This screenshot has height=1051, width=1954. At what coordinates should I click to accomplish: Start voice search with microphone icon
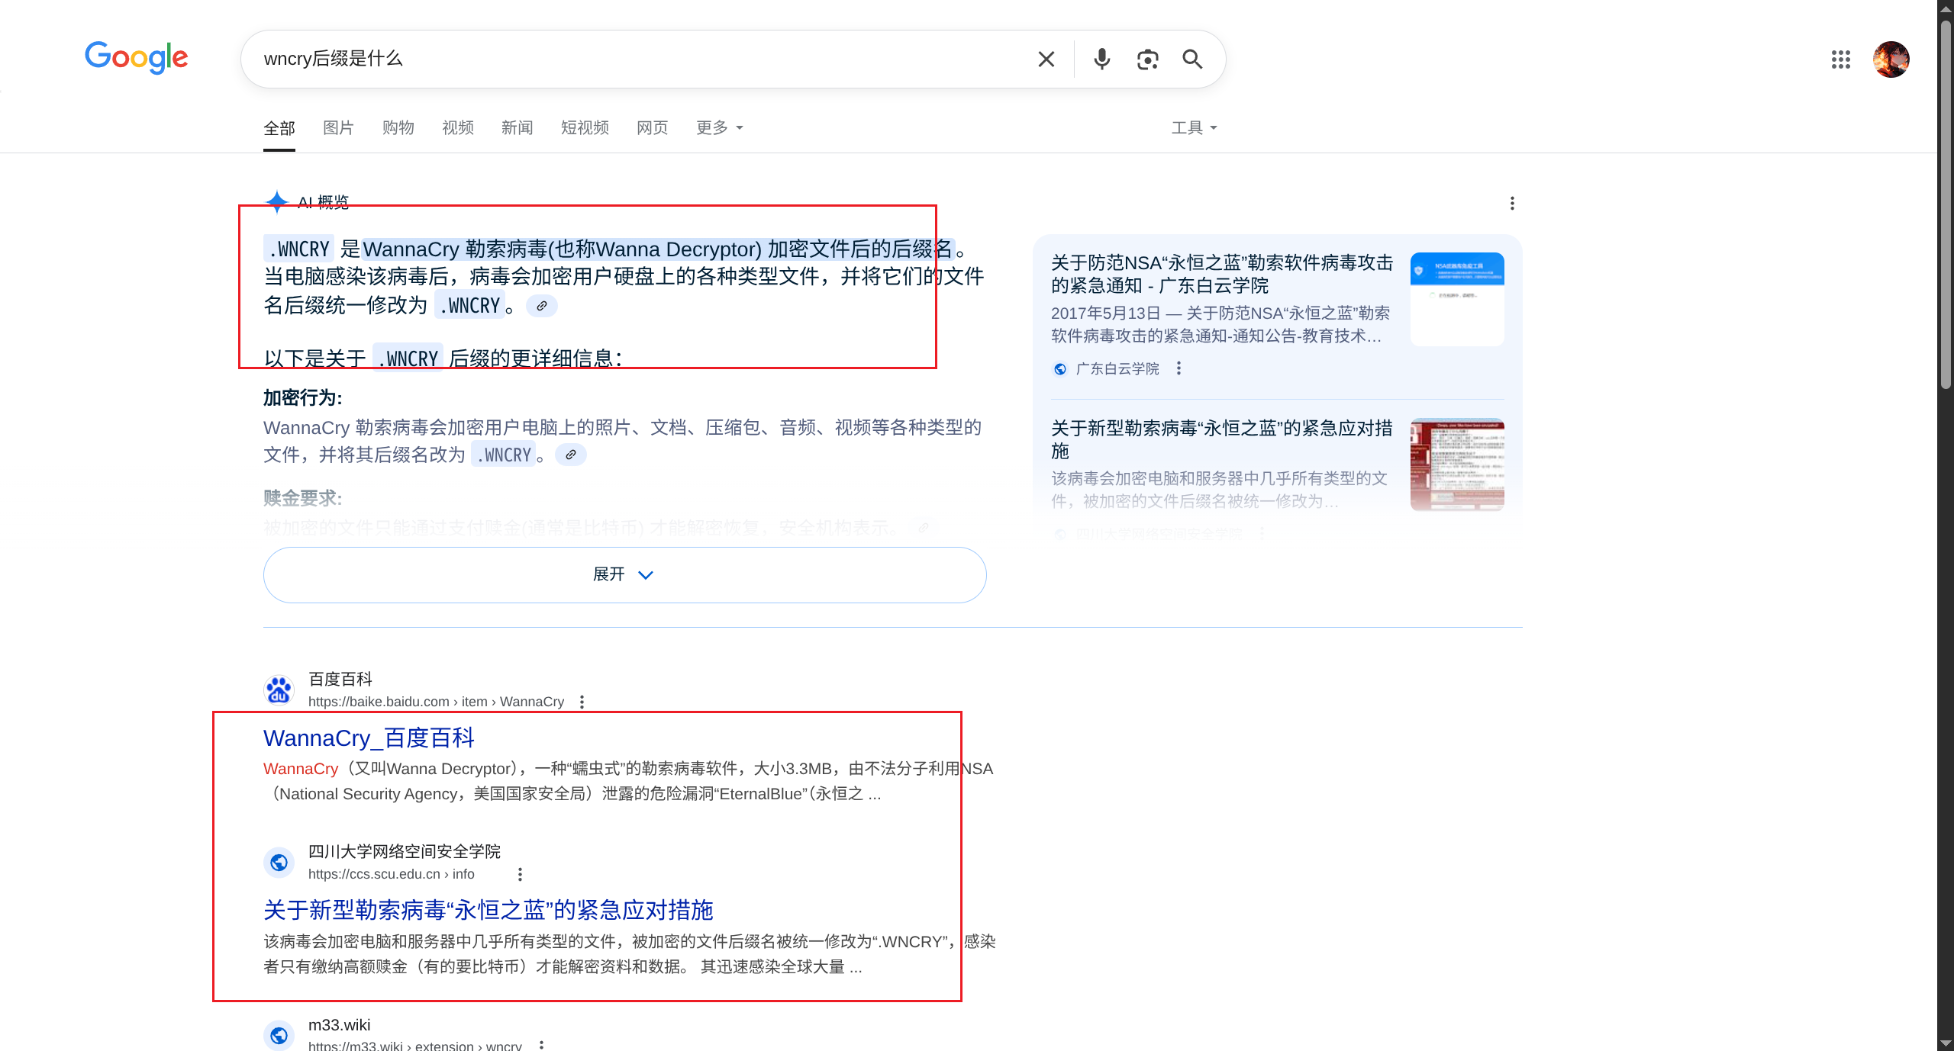1101,59
